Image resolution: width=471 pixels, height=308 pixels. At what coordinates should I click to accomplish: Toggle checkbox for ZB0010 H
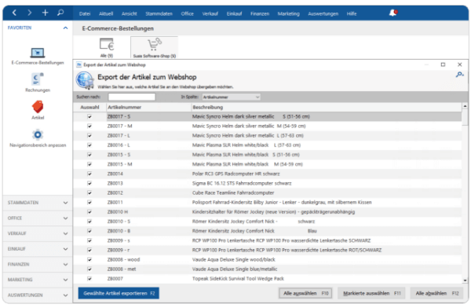coord(89,212)
